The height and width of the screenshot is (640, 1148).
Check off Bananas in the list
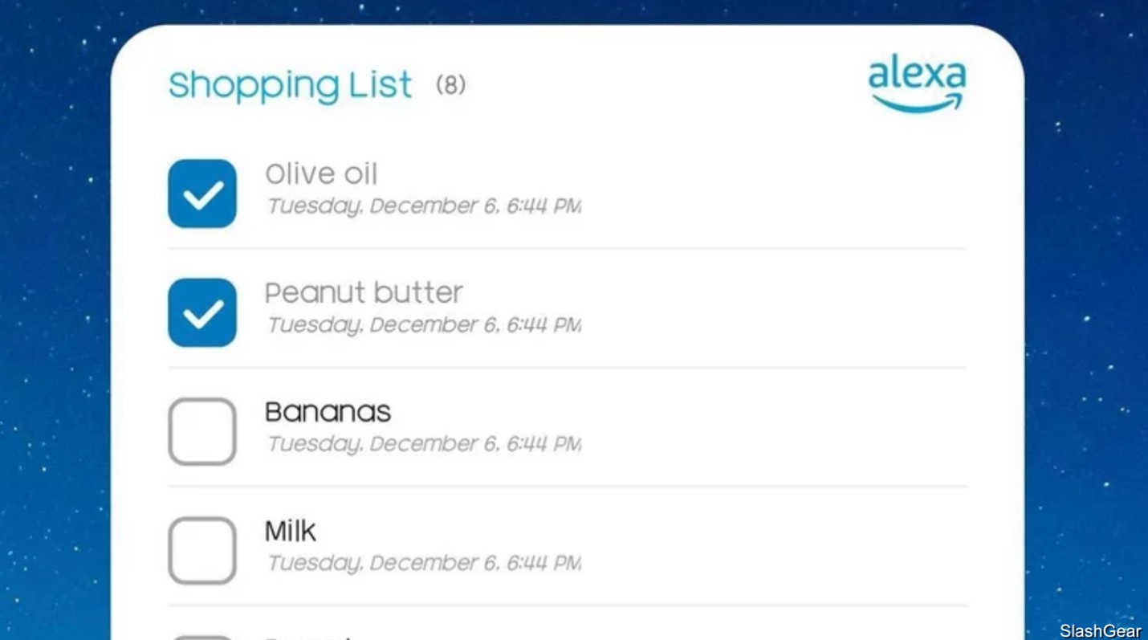202,431
